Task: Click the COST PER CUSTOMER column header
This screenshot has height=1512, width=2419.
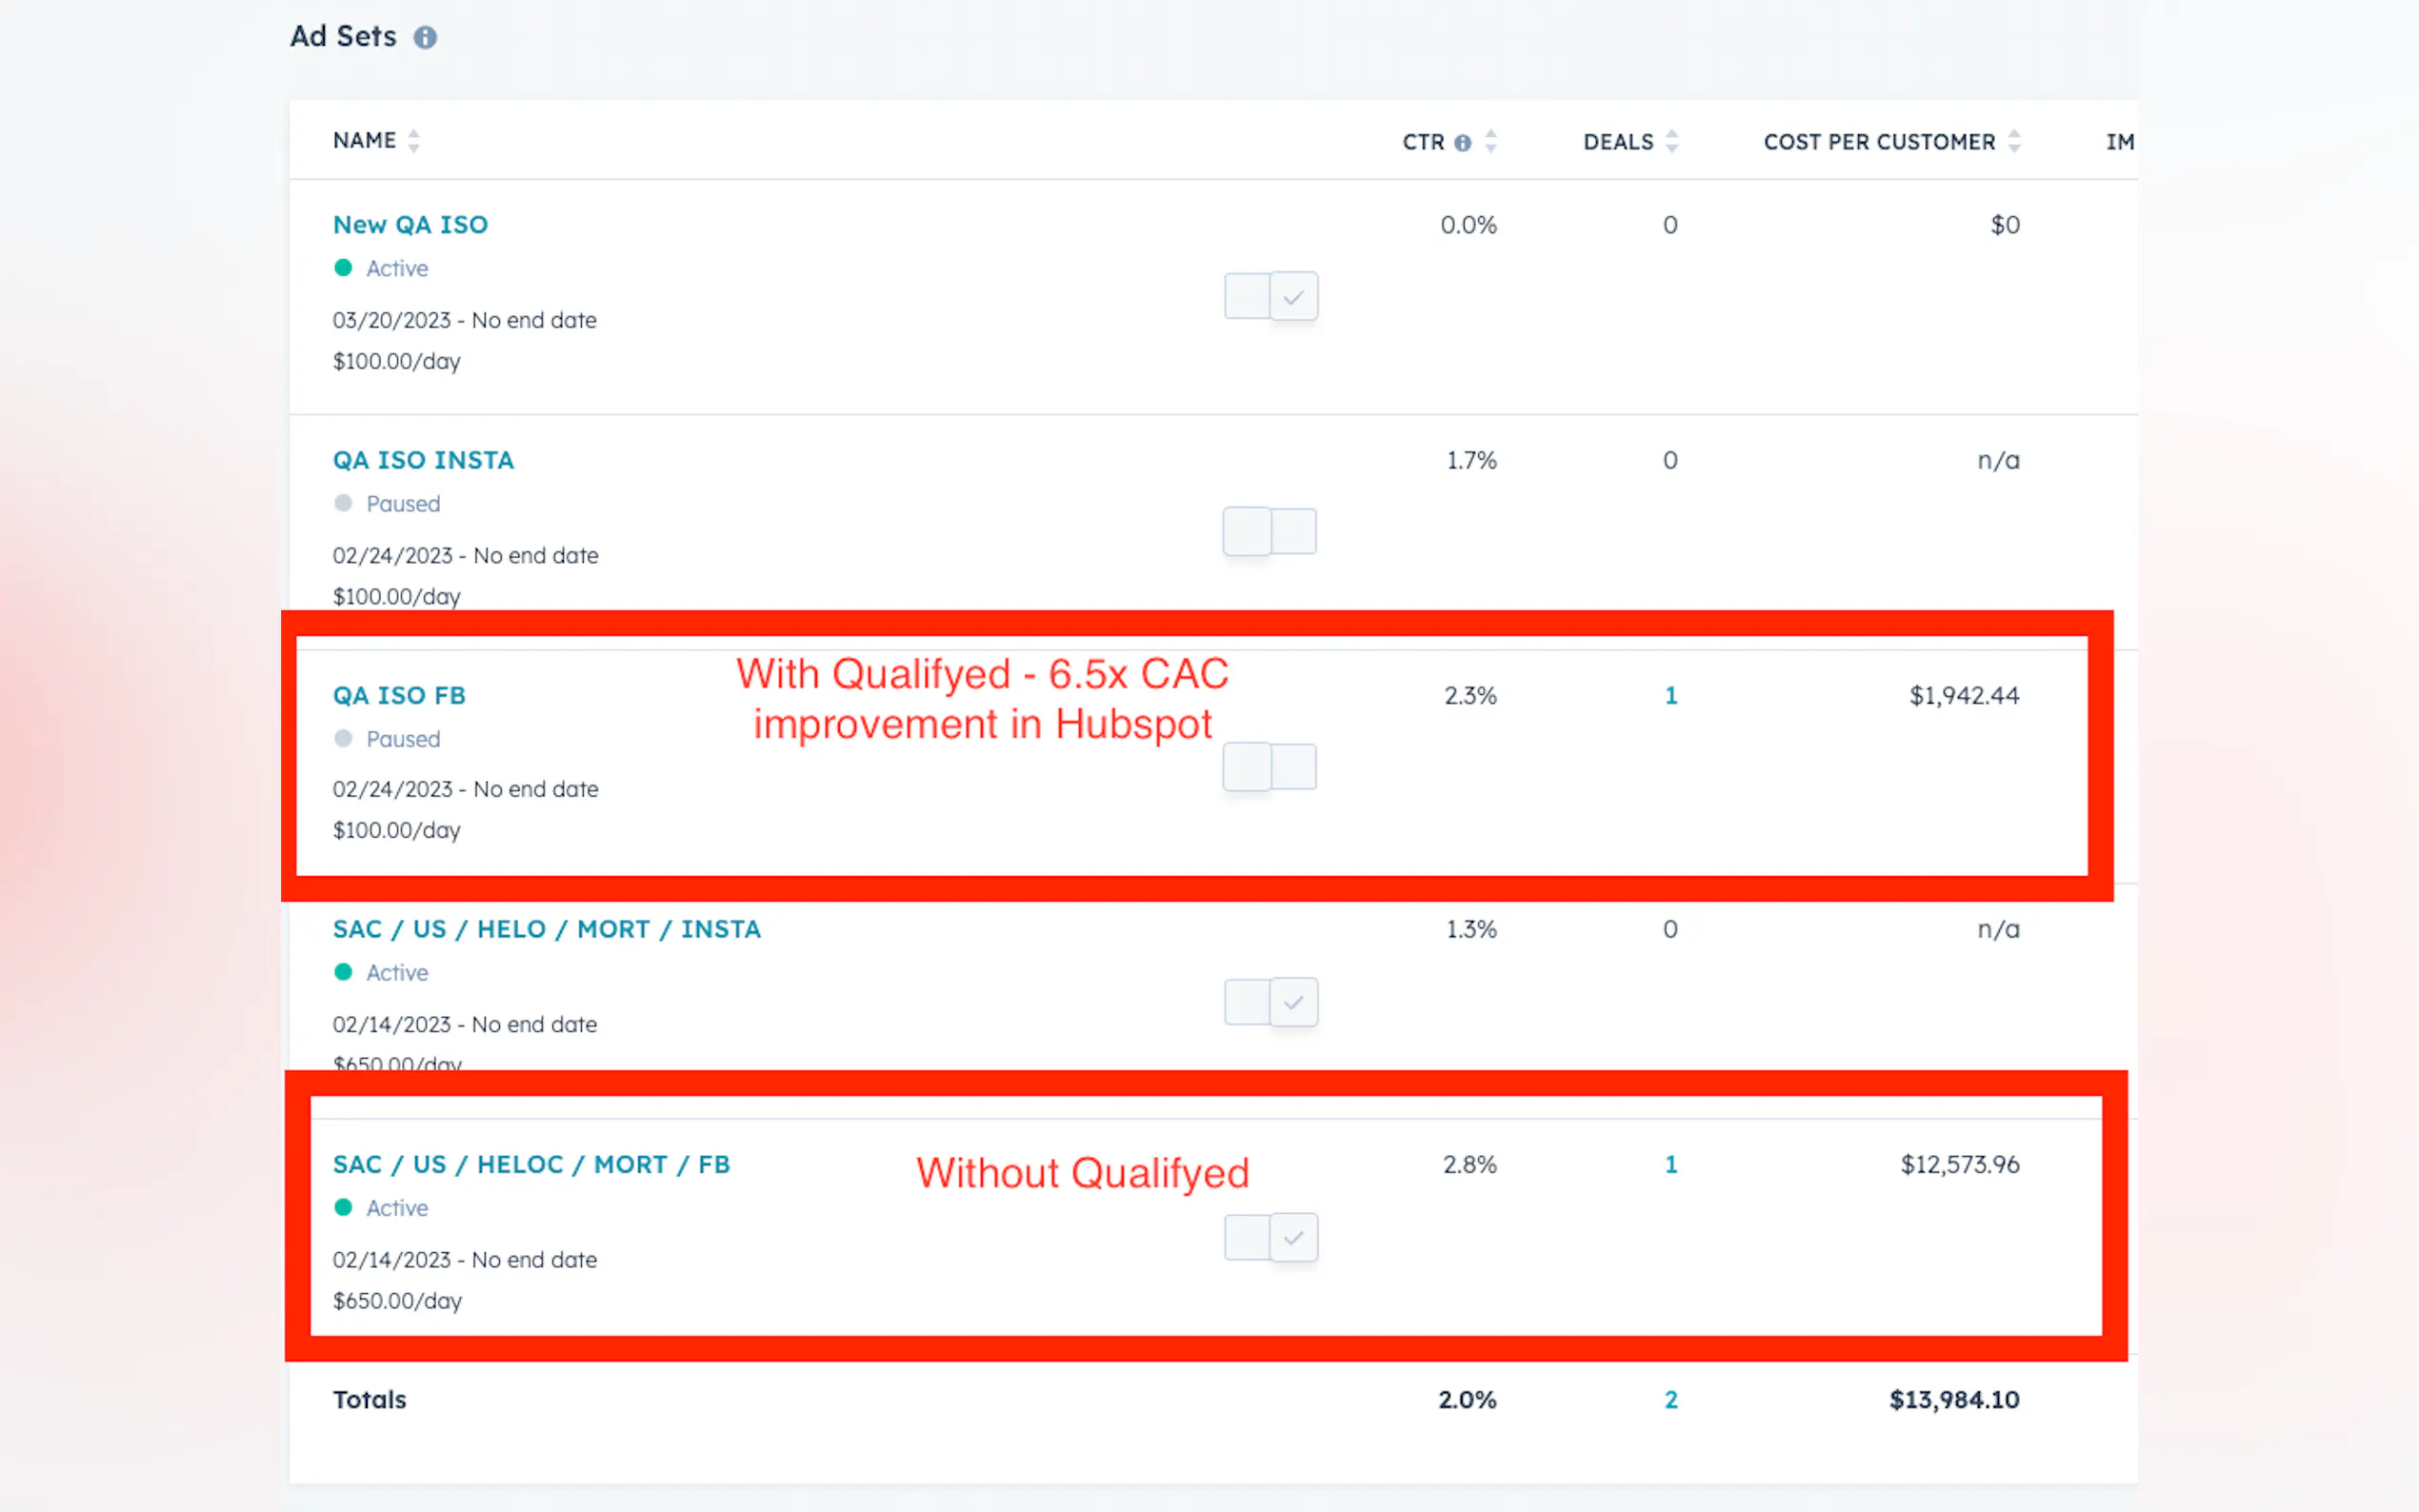Action: pos(1878,142)
